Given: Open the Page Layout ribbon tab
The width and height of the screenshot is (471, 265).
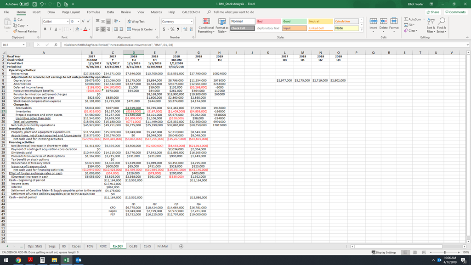Looking at the screenshot, I should (71, 12).
